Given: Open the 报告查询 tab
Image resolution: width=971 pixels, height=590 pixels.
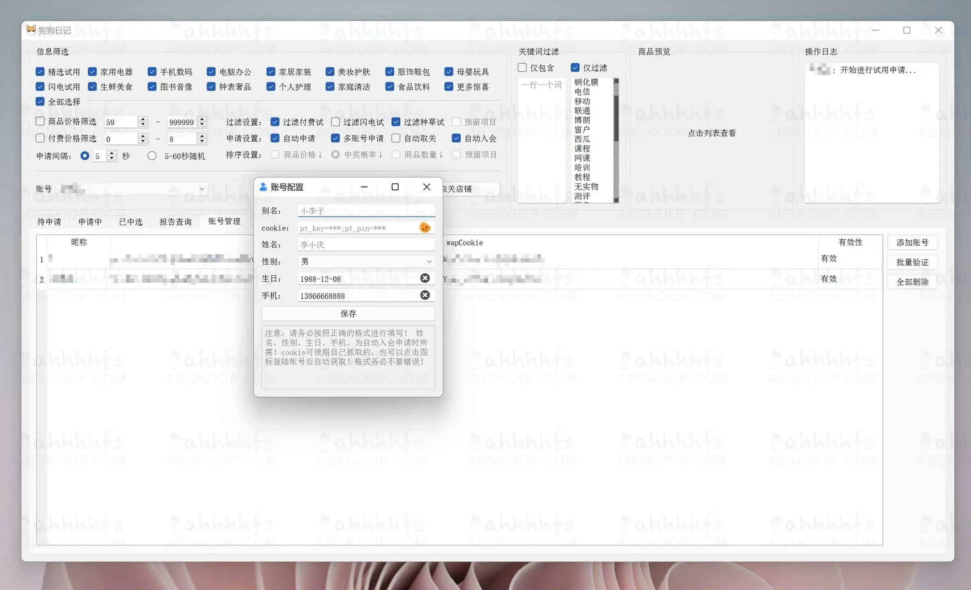Looking at the screenshot, I should (x=175, y=221).
